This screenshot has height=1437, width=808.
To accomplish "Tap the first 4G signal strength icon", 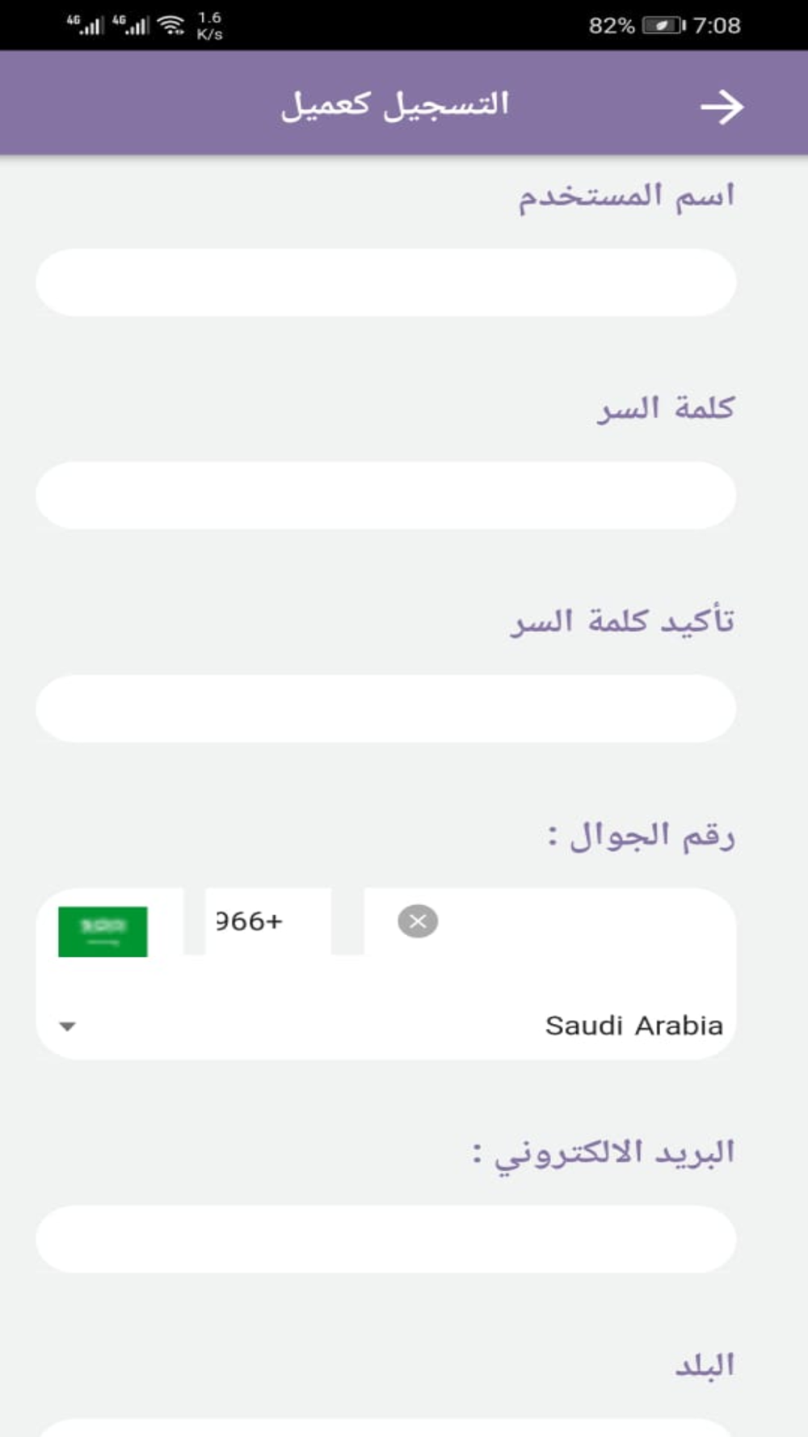I will pyautogui.click(x=85, y=24).
